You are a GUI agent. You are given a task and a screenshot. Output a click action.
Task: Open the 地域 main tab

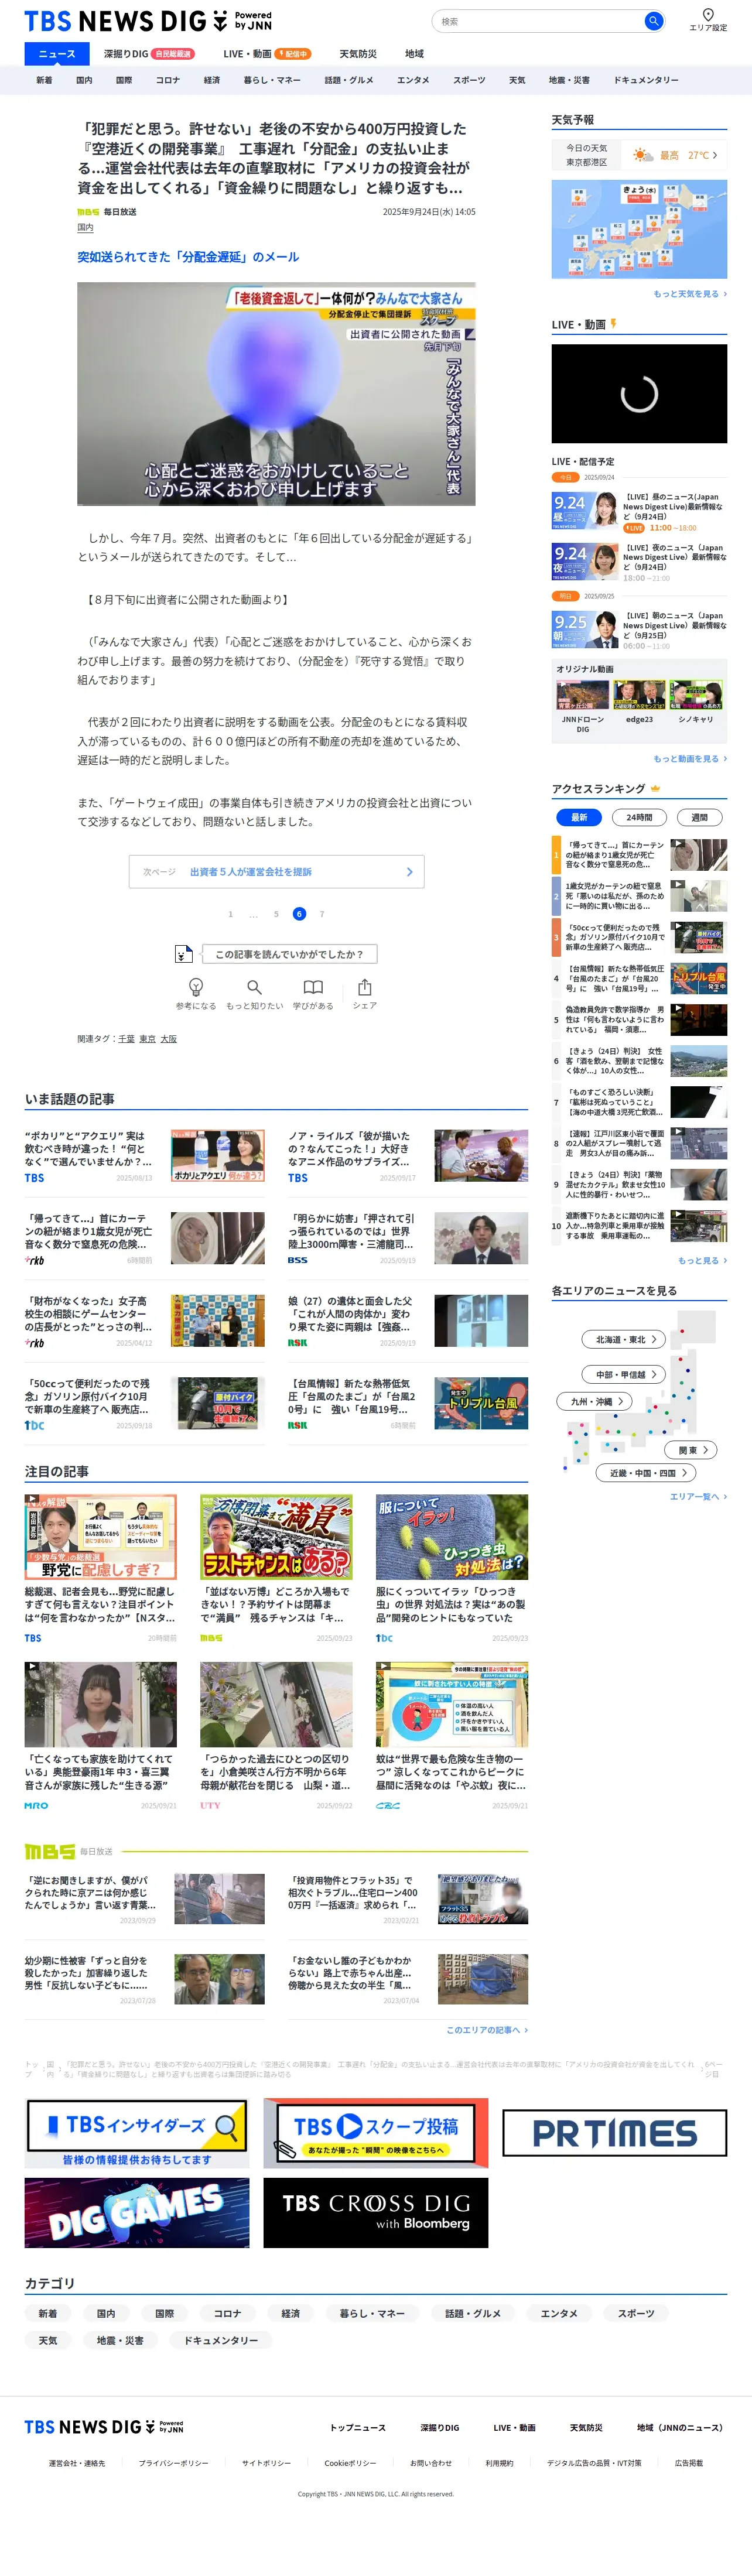pyautogui.click(x=414, y=54)
